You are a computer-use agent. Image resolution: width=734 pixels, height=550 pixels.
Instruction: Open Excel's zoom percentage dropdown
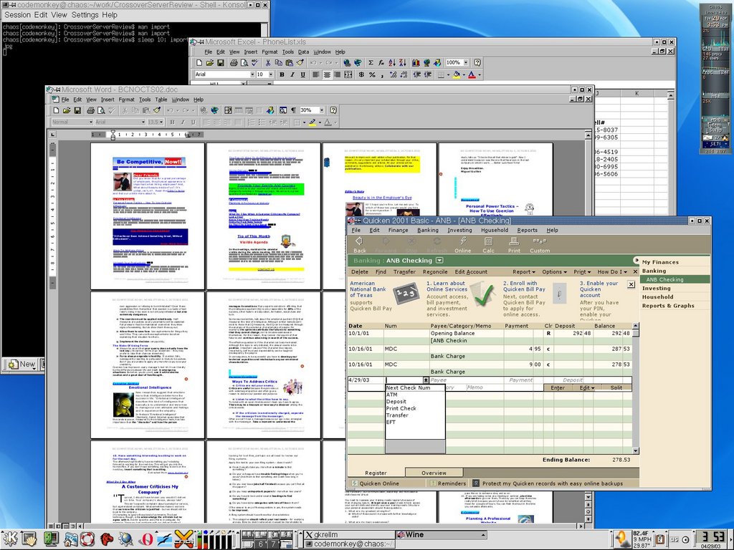point(465,63)
